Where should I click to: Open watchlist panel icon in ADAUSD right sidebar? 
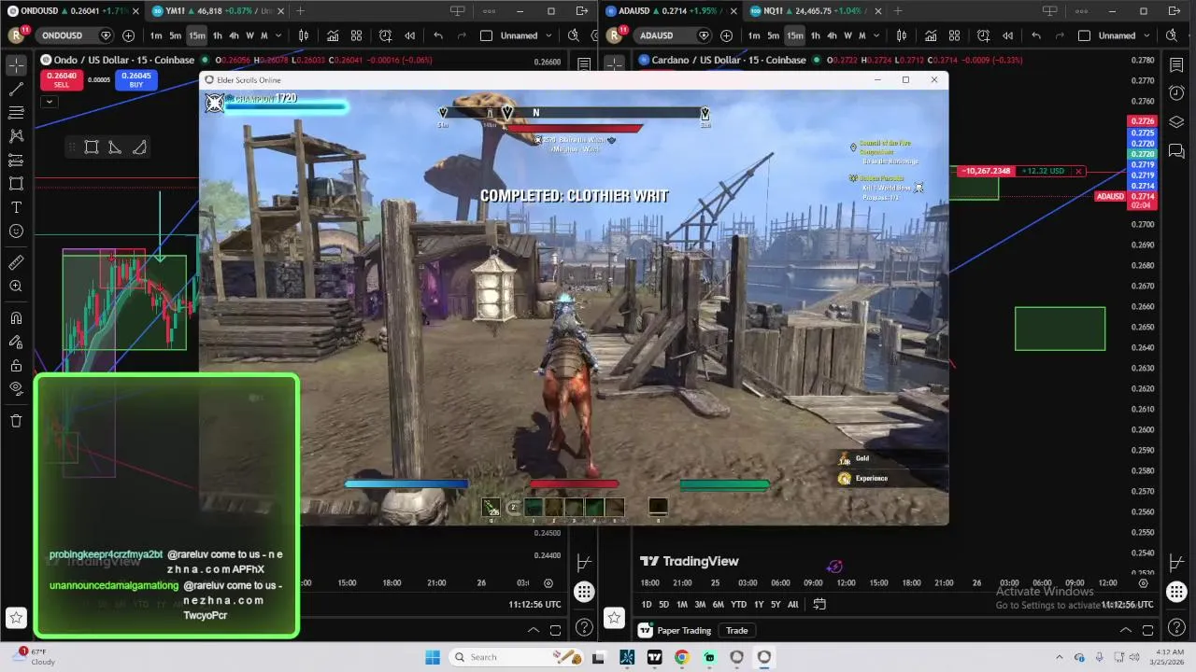tap(1176, 64)
